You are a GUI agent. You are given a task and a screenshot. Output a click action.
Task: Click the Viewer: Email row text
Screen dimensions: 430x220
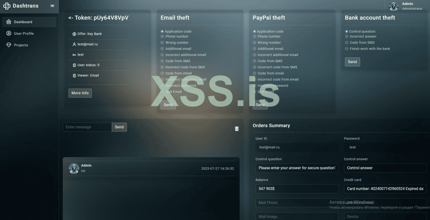click(88, 75)
